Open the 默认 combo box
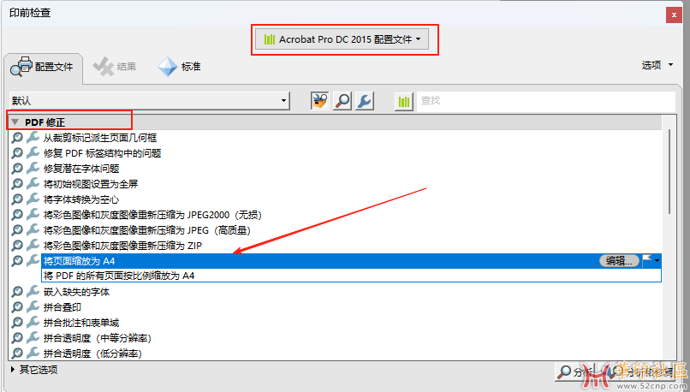 point(150,101)
